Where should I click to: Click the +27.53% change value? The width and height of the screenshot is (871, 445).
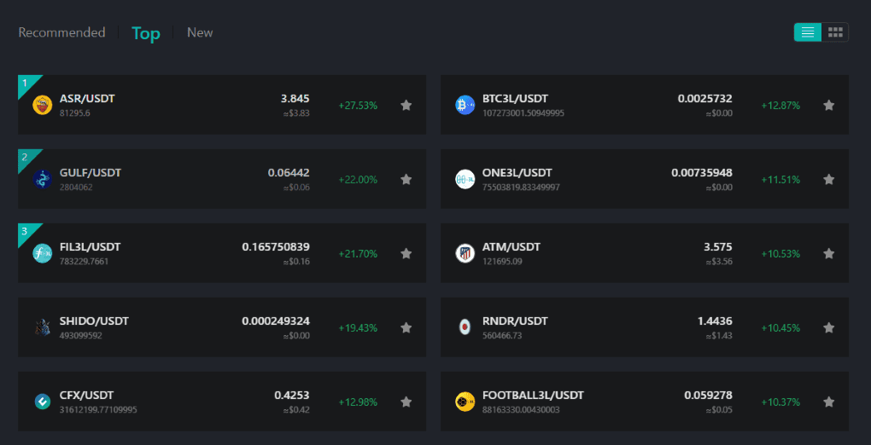[x=359, y=106]
